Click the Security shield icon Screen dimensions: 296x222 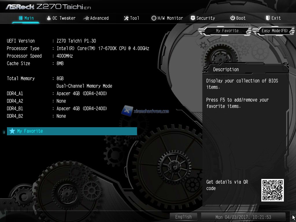point(193,18)
